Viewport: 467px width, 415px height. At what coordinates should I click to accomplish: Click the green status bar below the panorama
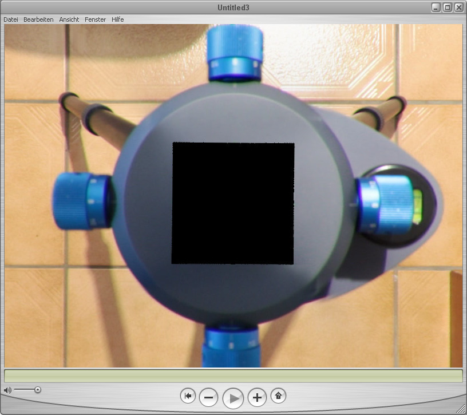(233, 376)
